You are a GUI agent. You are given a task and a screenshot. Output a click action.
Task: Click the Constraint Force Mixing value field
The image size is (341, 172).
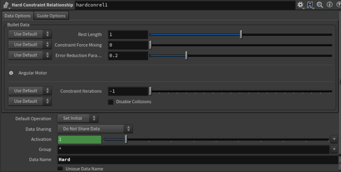[128, 45]
